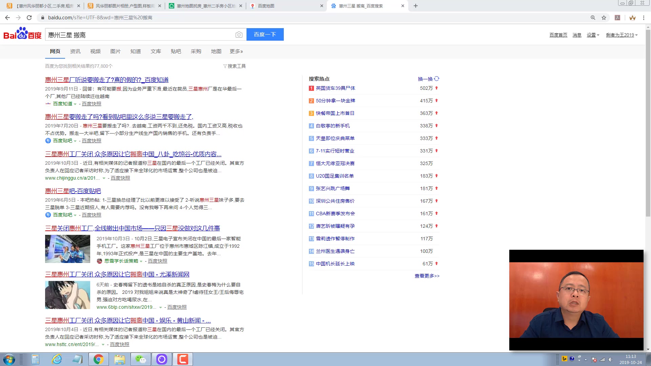
Task: Expand the 更多» category menu
Action: (x=236, y=51)
